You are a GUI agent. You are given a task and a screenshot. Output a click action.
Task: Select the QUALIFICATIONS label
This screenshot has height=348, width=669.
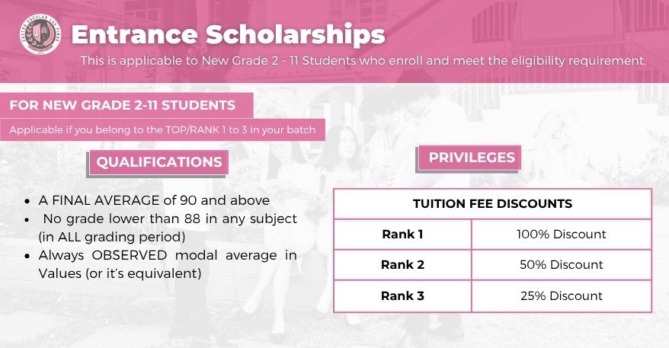(x=159, y=162)
